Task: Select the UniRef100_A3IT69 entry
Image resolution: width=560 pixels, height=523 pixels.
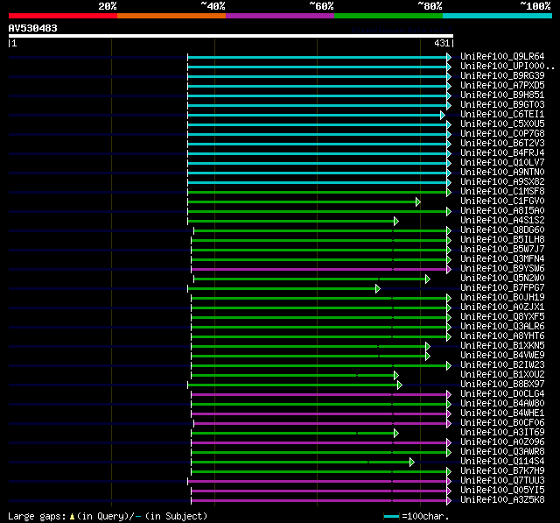Action: (502, 433)
